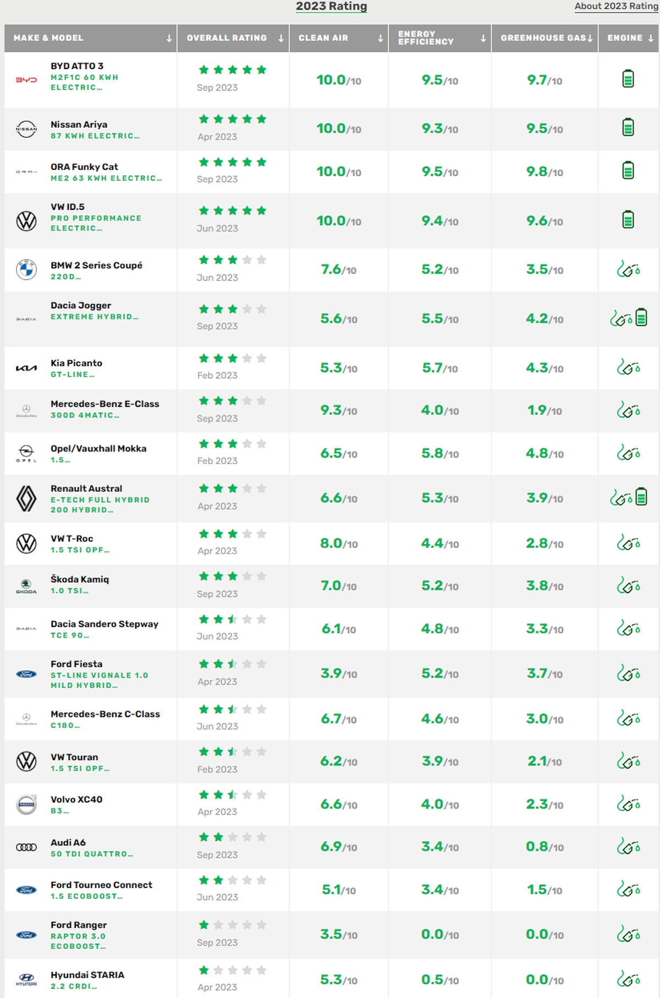Click the BMW logo next to 2 Series Coupé
This screenshot has height=998, width=660.
[26, 270]
